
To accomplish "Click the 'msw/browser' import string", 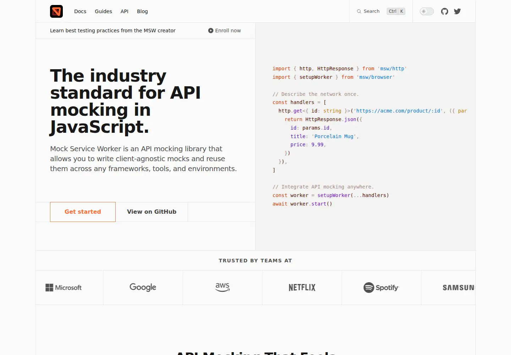I will (376, 77).
